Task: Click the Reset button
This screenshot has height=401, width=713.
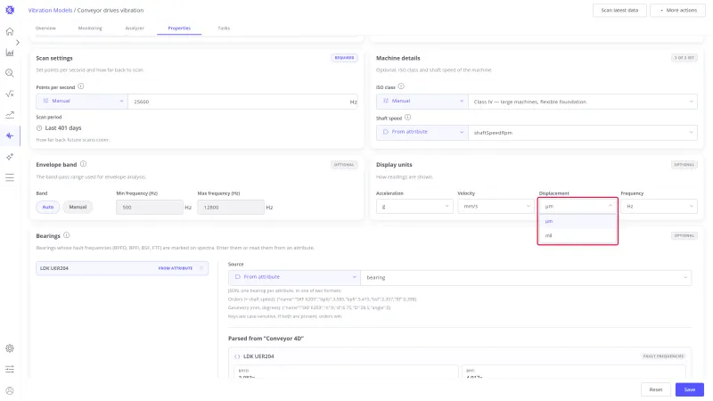Action: [656, 389]
